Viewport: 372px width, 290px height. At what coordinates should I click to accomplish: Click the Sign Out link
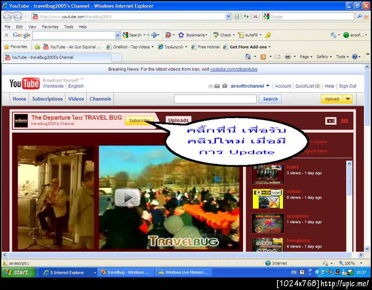348,86
